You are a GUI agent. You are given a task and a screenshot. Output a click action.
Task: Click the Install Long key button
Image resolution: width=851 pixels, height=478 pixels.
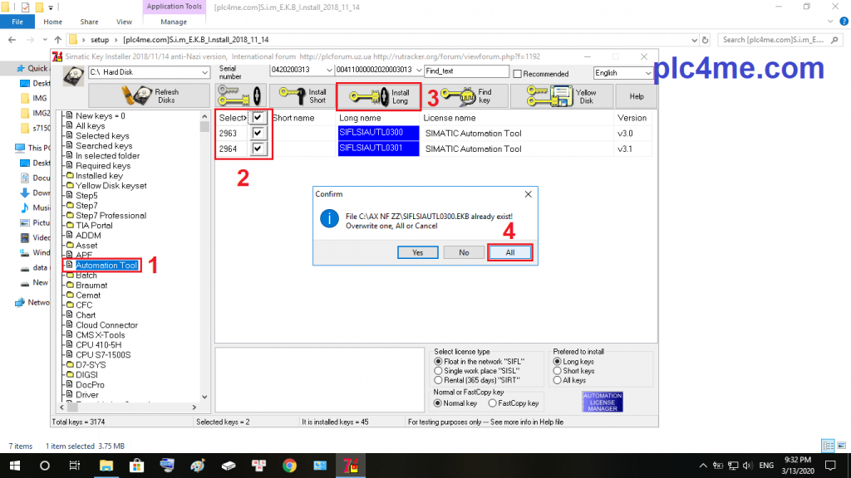pos(381,96)
